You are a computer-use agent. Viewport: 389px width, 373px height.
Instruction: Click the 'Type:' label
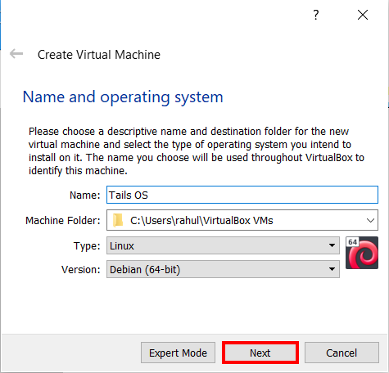87,246
